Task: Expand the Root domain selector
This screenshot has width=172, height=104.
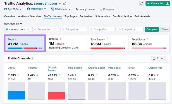Action: coord(13,24)
